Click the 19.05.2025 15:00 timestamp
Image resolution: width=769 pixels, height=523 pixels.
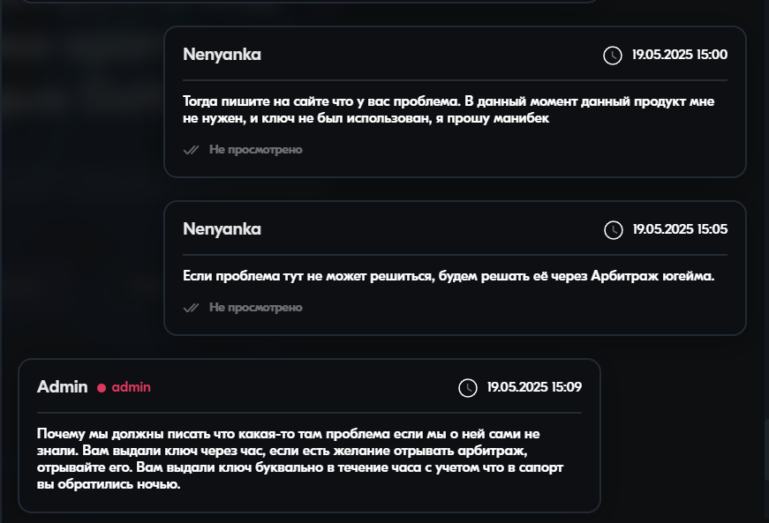679,55
